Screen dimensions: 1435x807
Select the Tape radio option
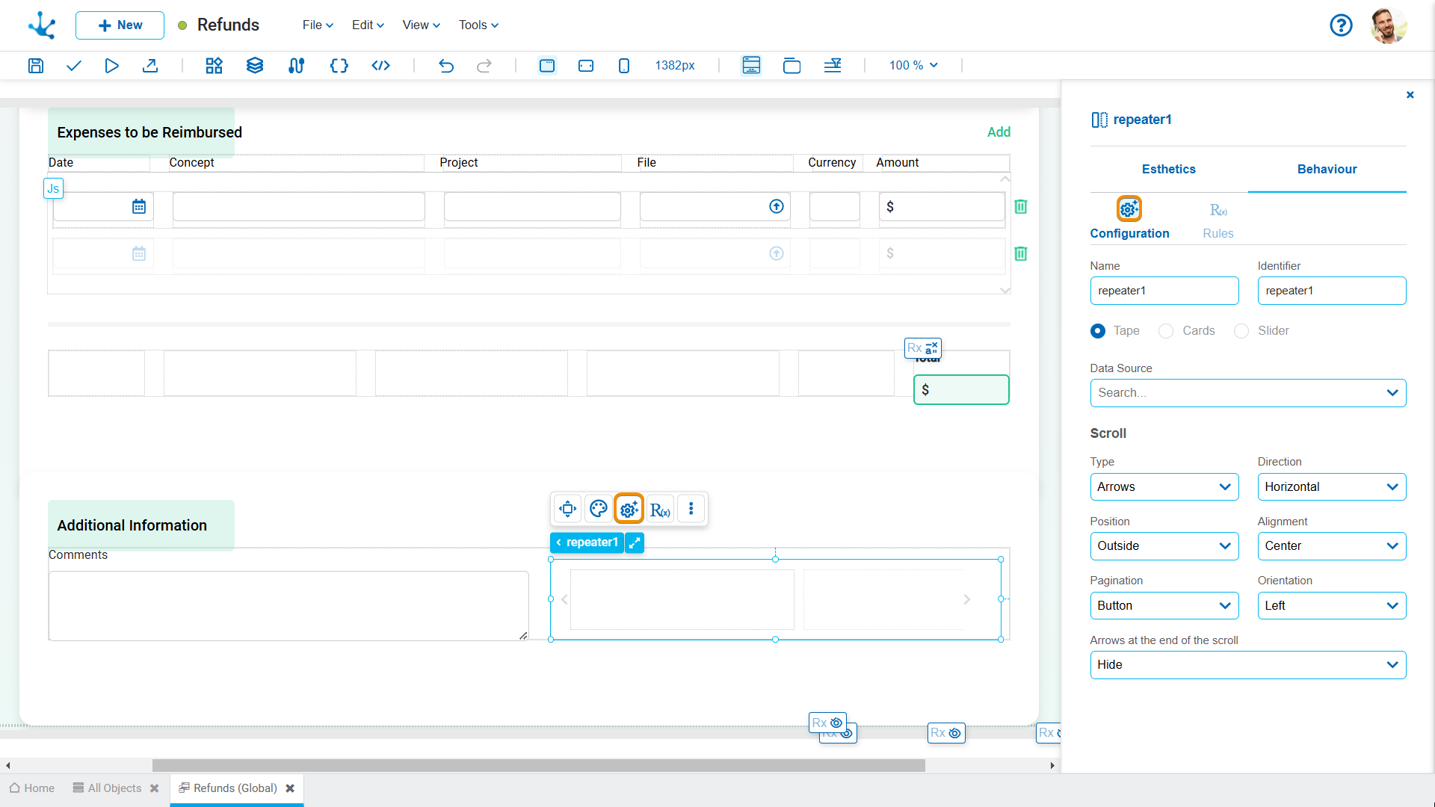1098,331
